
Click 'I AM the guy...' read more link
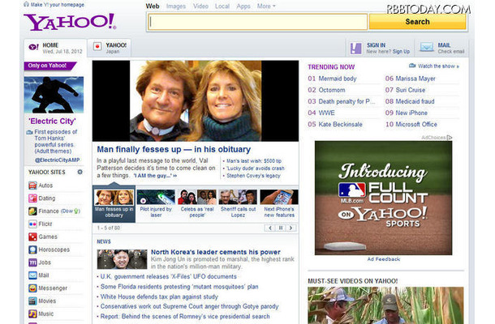(x=155, y=176)
